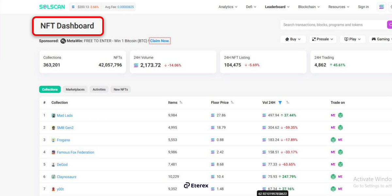392x196 pixels.
Task: Open the Famous Fox Federation collection link
Action: (75, 152)
